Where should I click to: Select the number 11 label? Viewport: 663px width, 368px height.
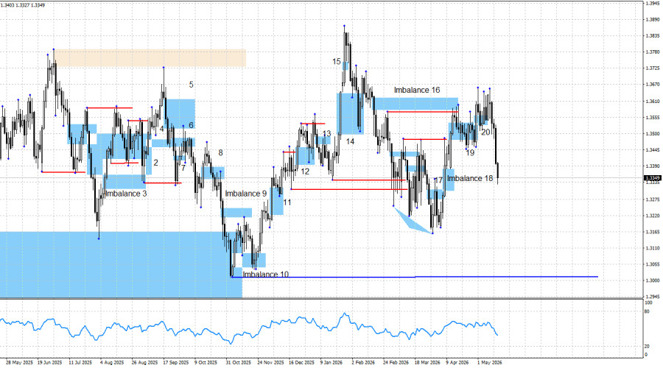pos(287,202)
